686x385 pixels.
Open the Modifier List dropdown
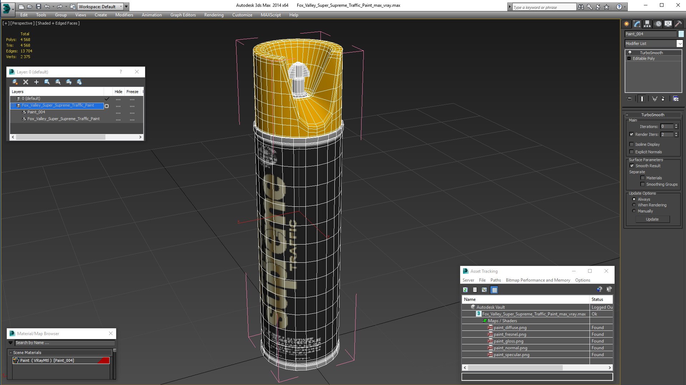click(x=680, y=43)
